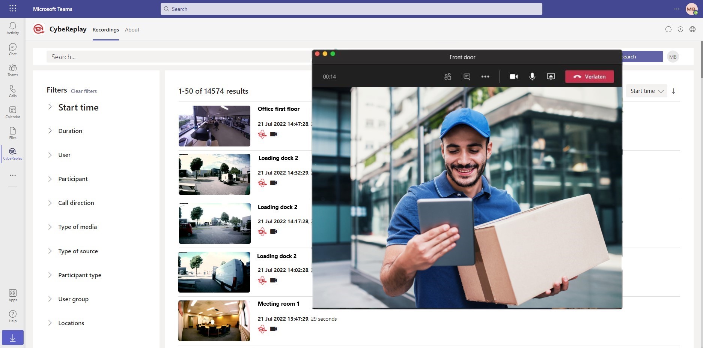Turn off the camera in the call
This screenshot has width=703, height=348.
click(x=513, y=76)
